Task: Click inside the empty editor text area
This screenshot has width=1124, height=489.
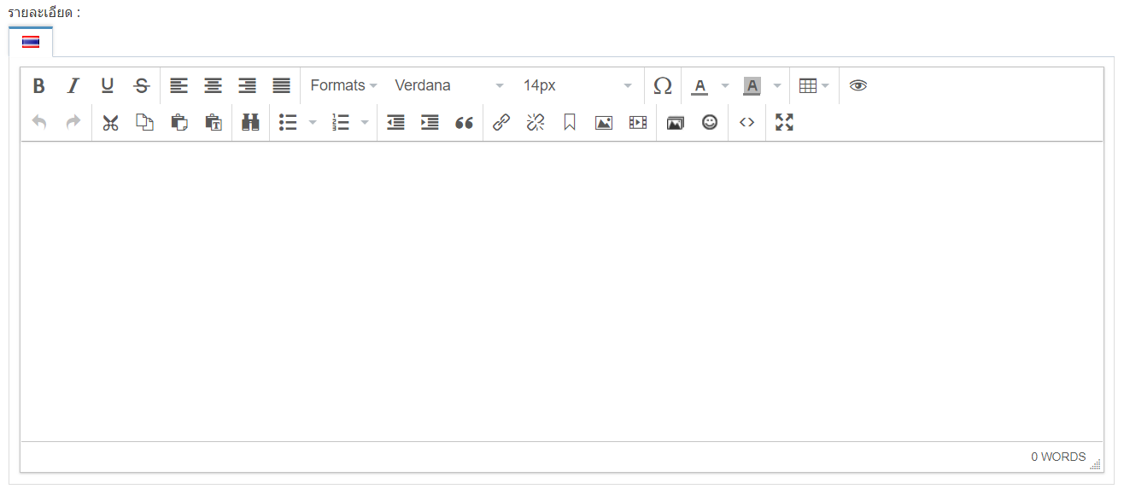Action: click(x=562, y=291)
